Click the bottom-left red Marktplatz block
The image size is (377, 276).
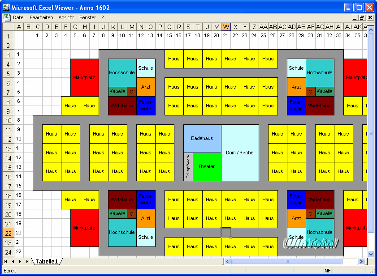pos(84,228)
